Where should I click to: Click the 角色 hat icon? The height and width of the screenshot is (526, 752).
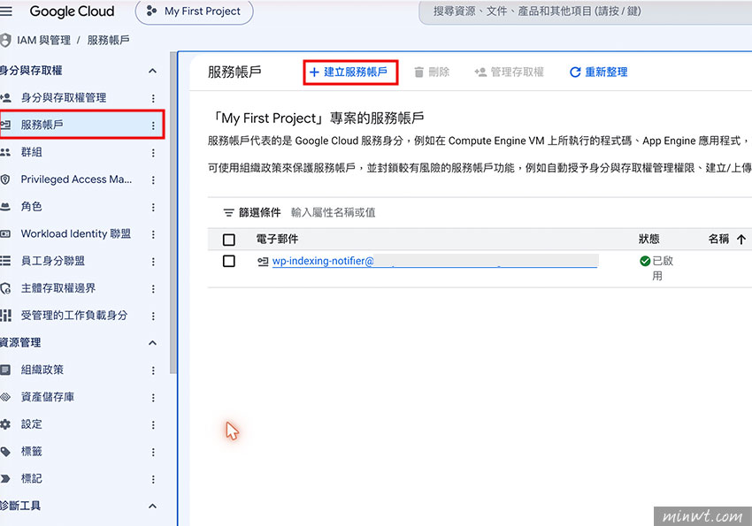[x=5, y=207]
